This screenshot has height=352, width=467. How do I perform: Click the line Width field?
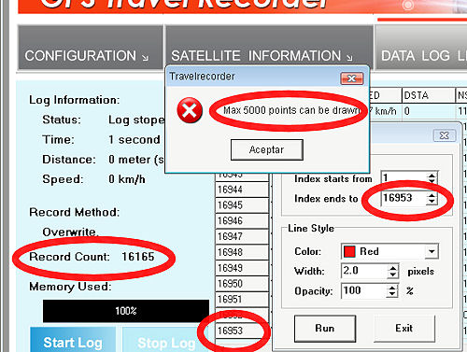(364, 271)
